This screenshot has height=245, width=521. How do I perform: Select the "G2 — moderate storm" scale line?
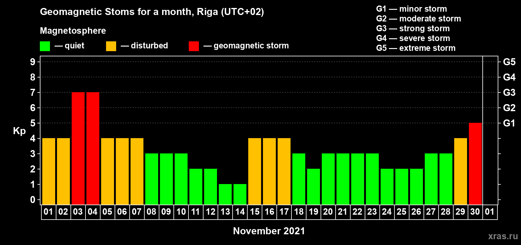pyautogui.click(x=419, y=19)
